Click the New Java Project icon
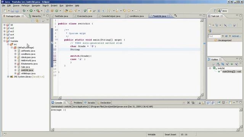 pyautogui.click(x=47, y=11)
